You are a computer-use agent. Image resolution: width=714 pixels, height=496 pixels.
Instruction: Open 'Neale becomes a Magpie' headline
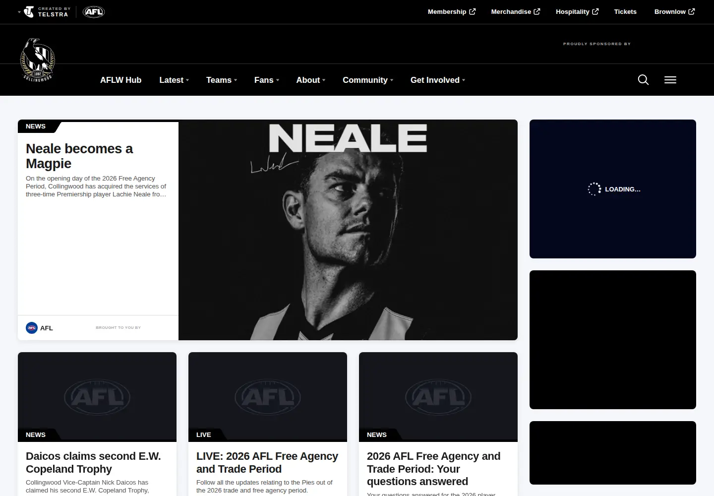79,156
